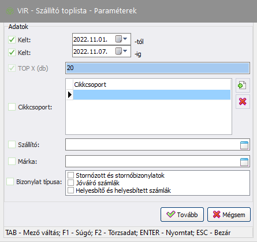Click the calendar icon in the -ig date field
The height and width of the screenshot is (242, 257).
tap(118, 51)
